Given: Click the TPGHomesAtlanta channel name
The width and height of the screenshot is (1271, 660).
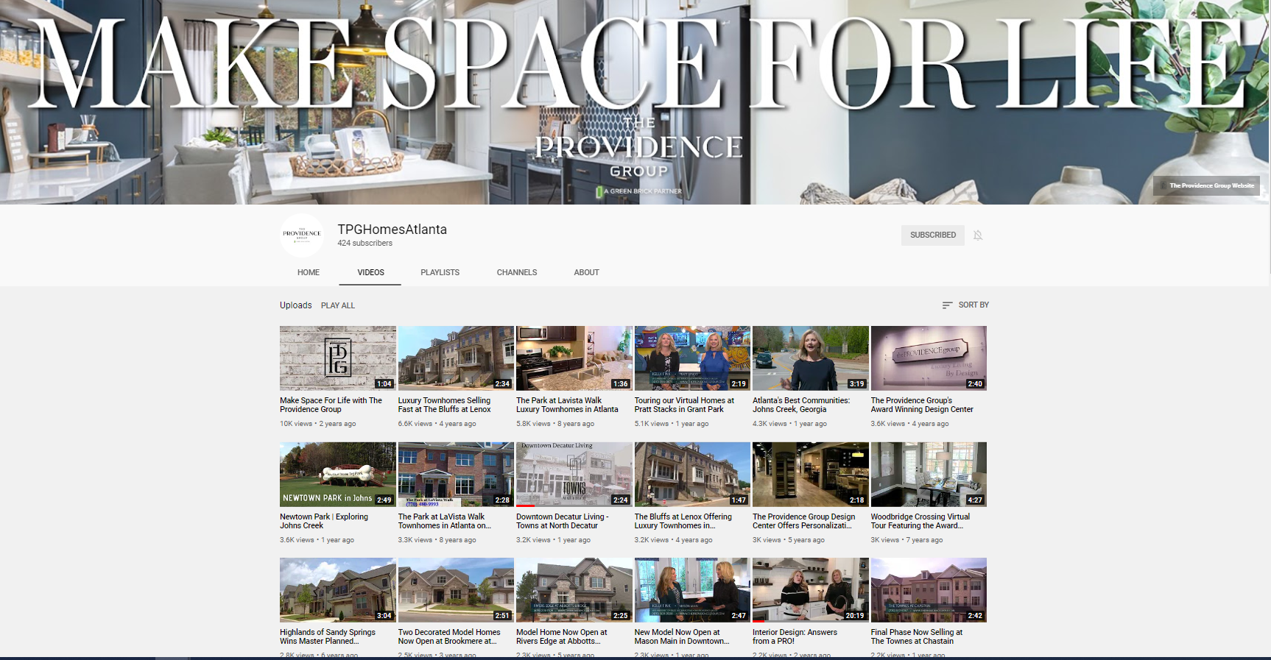Looking at the screenshot, I should pyautogui.click(x=392, y=230).
